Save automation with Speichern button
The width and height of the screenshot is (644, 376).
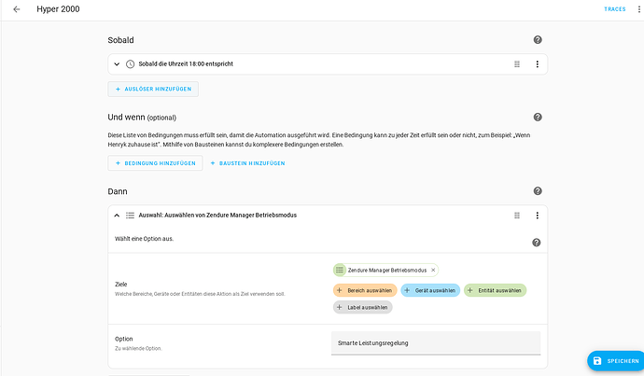pyautogui.click(x=614, y=361)
